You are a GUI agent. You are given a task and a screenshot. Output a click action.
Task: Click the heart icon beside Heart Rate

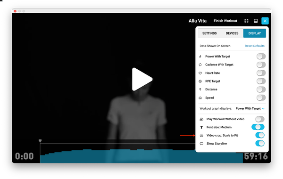coord(200,73)
